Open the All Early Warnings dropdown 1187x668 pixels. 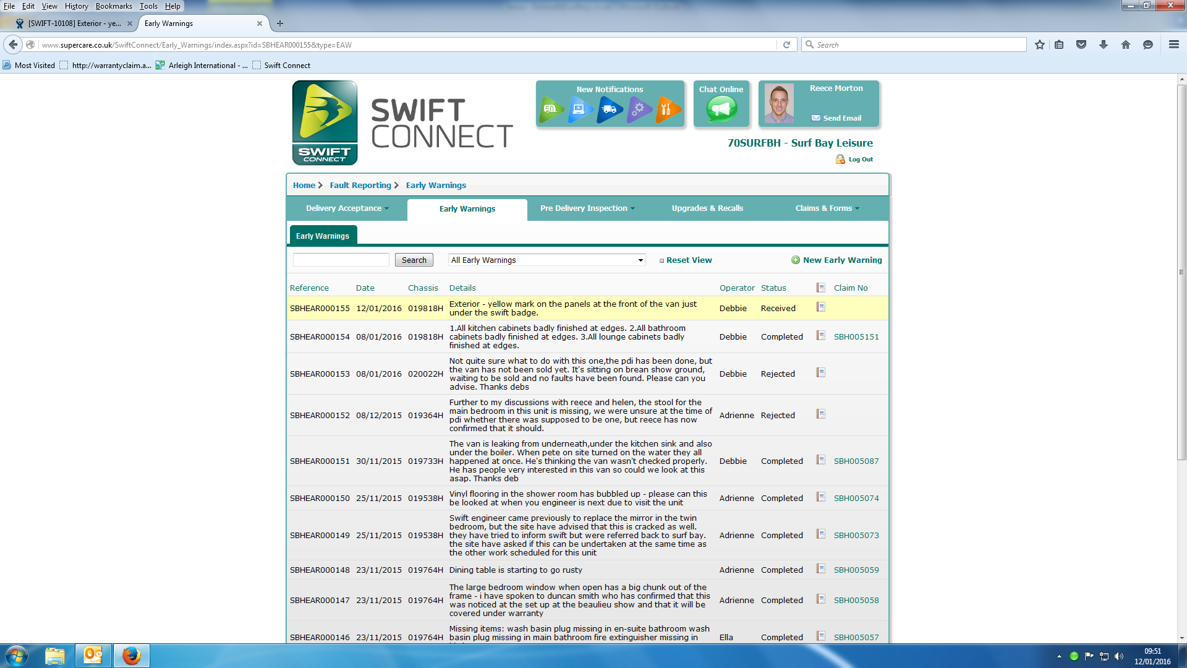pyautogui.click(x=547, y=260)
